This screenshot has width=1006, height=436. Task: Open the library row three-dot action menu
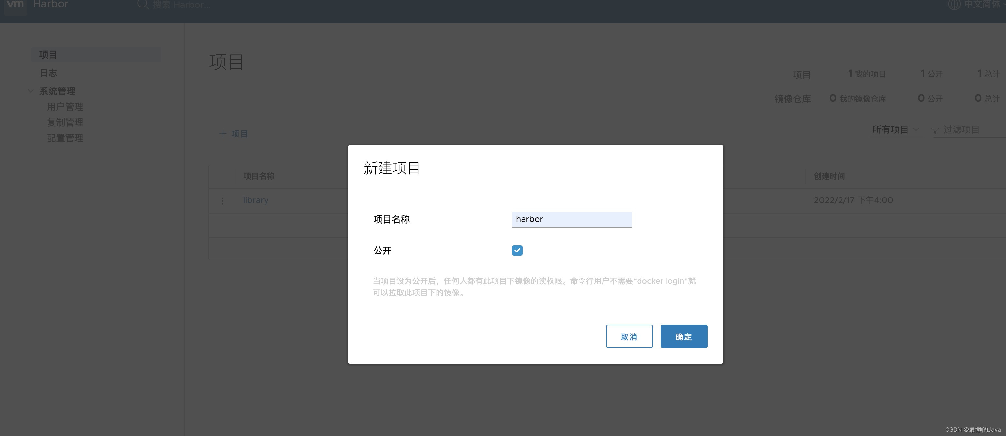tap(222, 201)
